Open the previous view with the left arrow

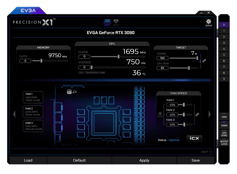pos(14,114)
